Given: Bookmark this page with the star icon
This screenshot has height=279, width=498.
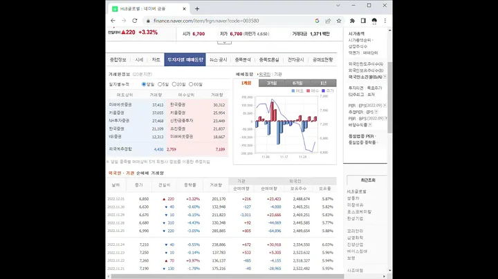Looking at the screenshot, I should pos(339,21).
